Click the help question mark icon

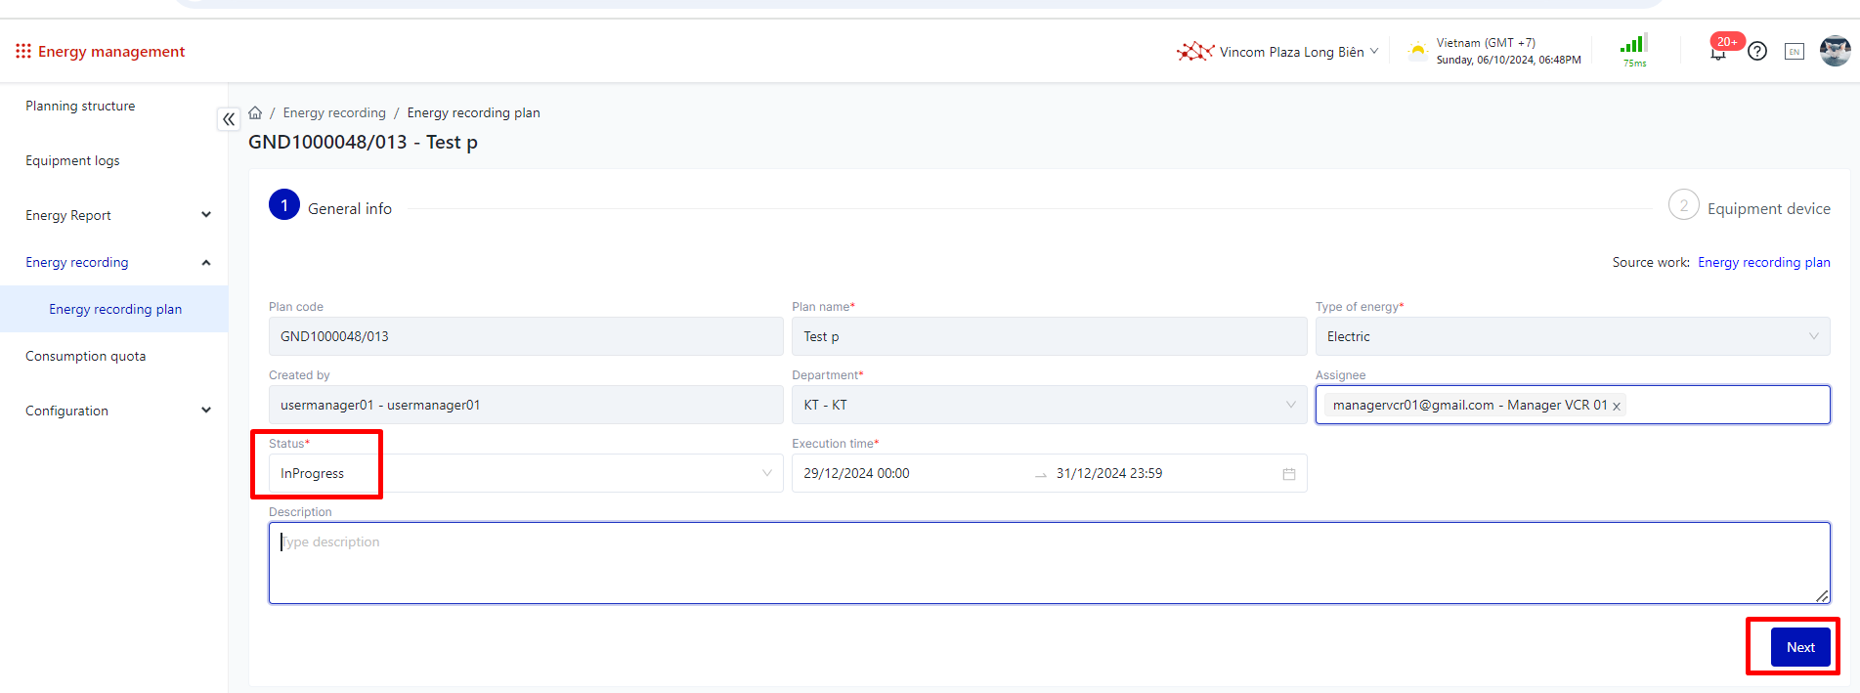(x=1757, y=51)
